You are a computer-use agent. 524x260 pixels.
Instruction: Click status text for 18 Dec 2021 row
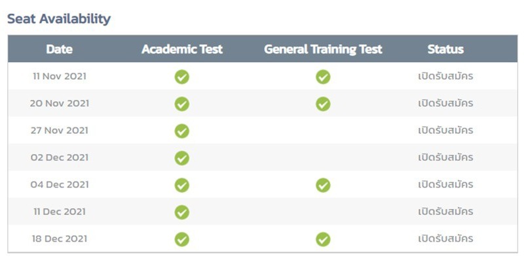pos(445,238)
